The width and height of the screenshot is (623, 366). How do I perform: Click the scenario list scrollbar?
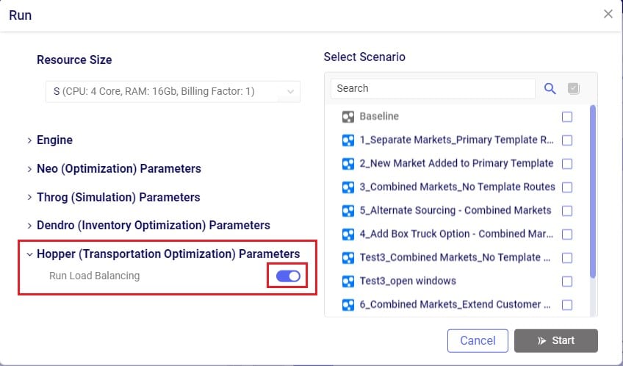(593, 191)
